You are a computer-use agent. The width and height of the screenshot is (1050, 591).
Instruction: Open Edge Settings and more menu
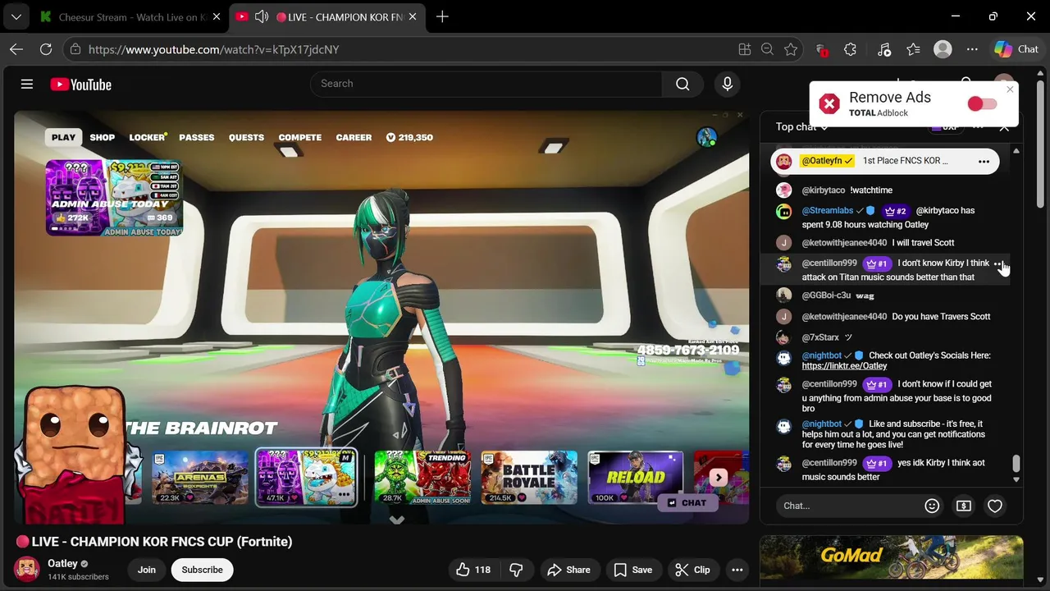[x=972, y=49]
